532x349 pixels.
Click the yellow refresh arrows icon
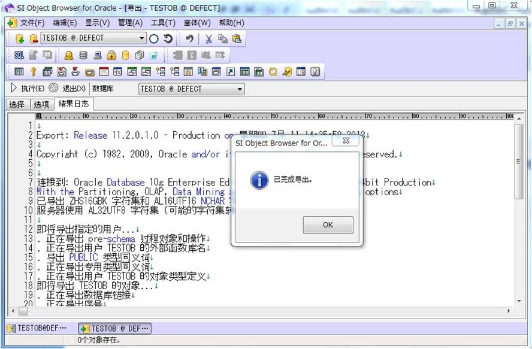(x=273, y=72)
